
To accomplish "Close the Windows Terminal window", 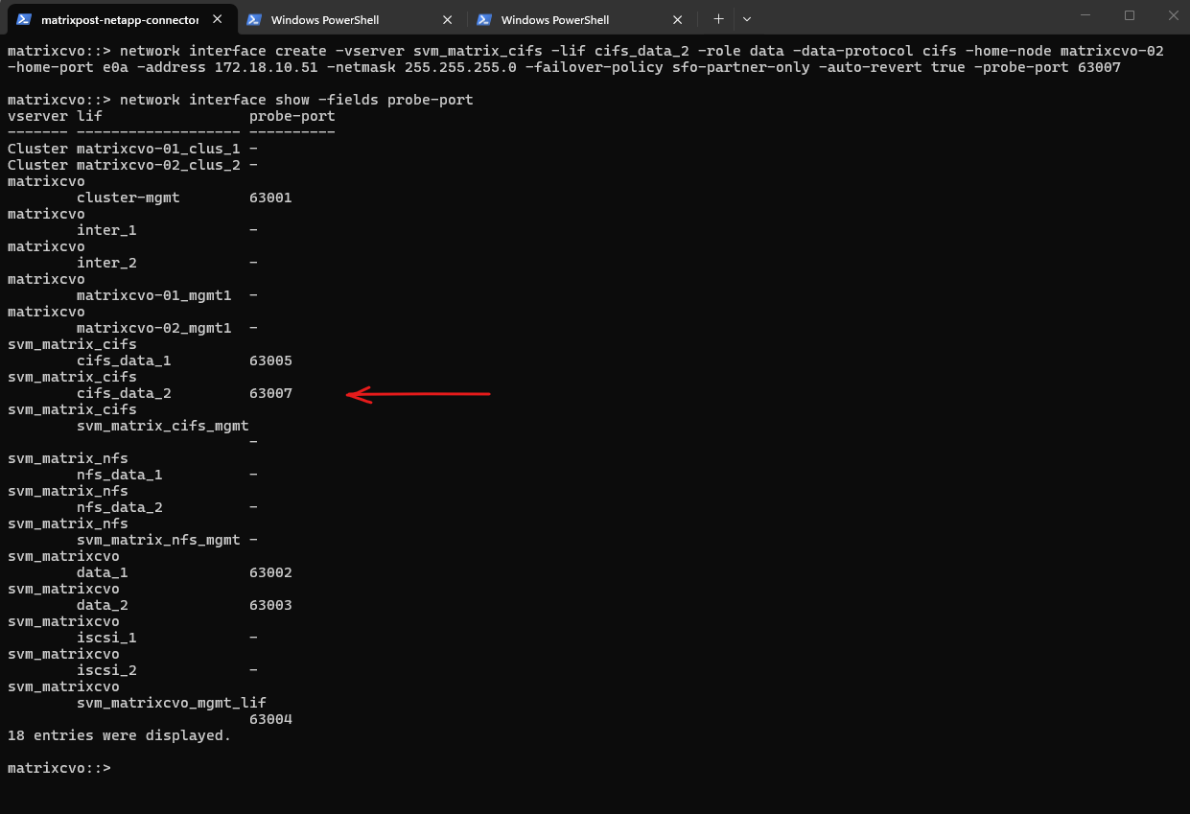I will 1172,15.
